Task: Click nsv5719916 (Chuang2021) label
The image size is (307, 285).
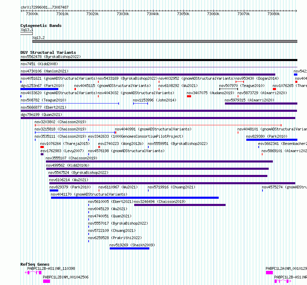Action: (171, 187)
